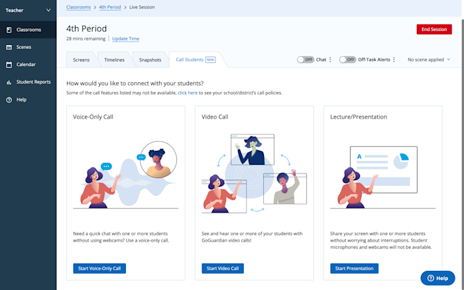
Task: Expand the Teacher account dropdown
Action: [x=28, y=11]
